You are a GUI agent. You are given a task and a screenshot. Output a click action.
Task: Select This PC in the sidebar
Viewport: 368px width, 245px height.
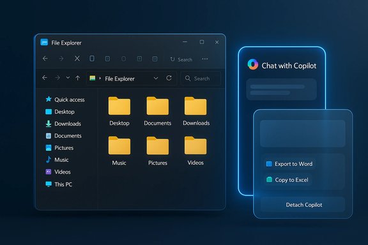tap(59, 184)
